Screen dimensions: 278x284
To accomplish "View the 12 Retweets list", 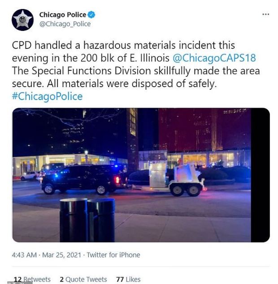I will [x=32, y=280].
